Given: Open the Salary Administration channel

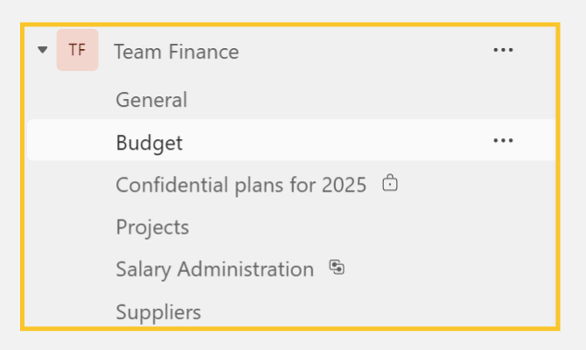Looking at the screenshot, I should coord(215,269).
